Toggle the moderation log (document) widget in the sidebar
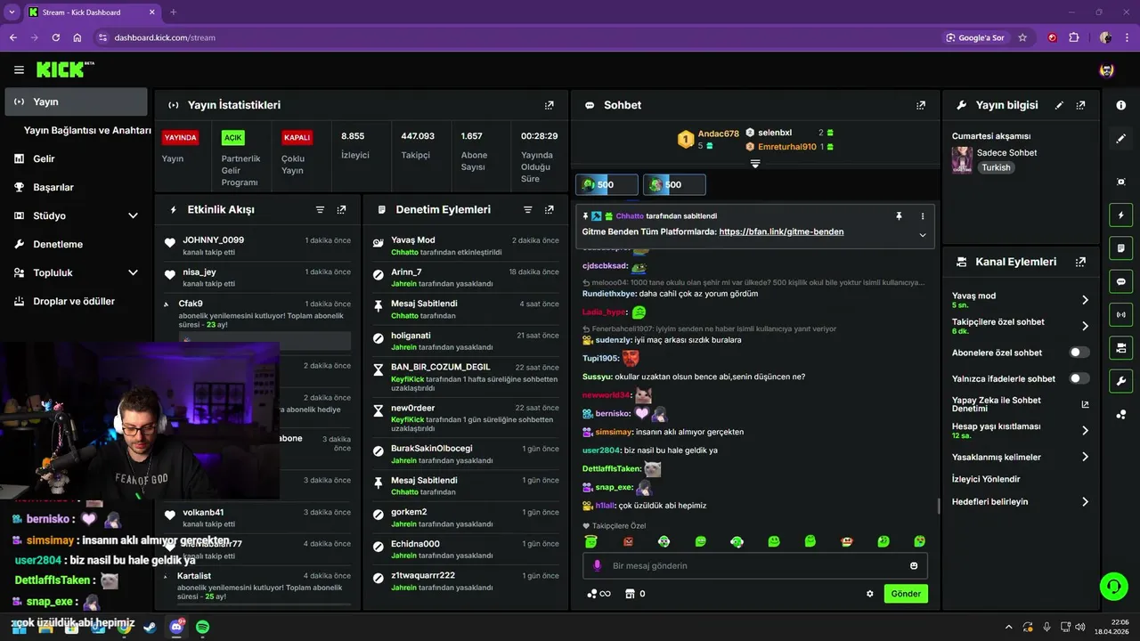1140x641 pixels. (x=1120, y=247)
